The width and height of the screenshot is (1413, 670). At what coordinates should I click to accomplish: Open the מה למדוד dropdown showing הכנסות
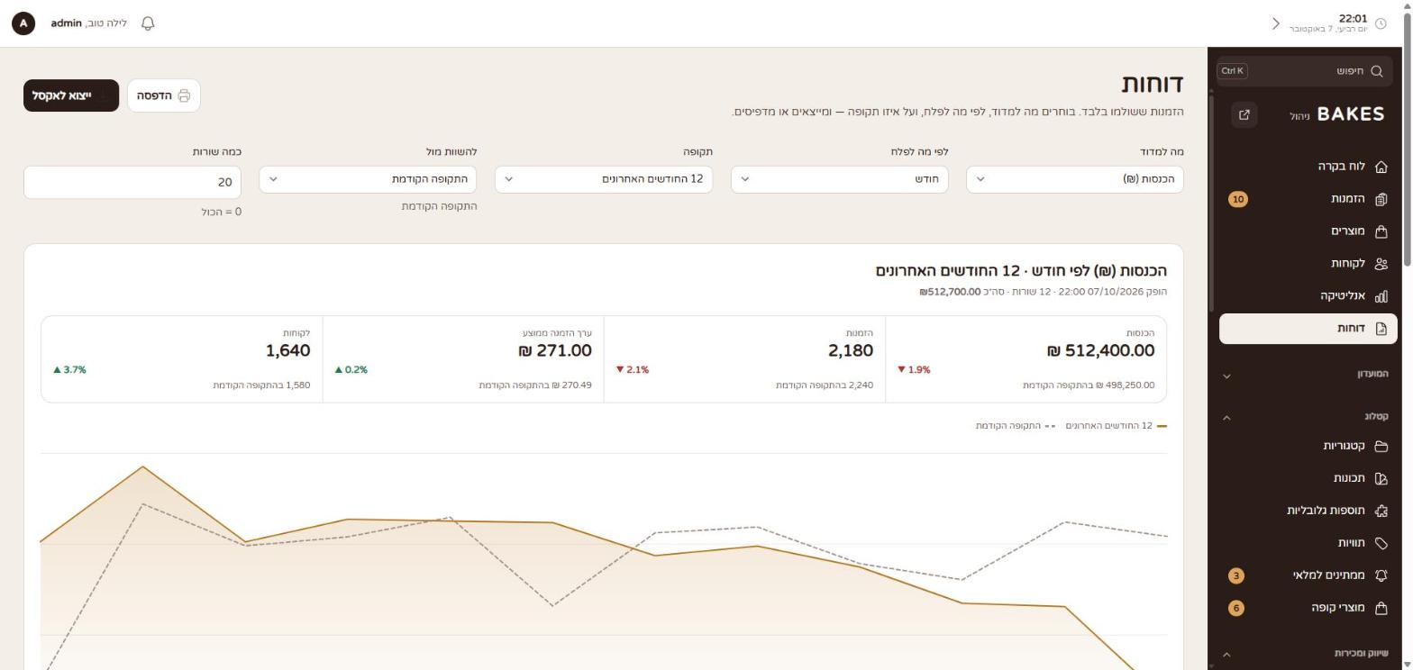pyautogui.click(x=1075, y=179)
